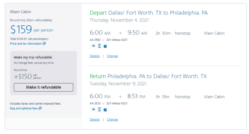This screenshot has width=249, height=134.
Task: Open Price and tax information link
Action: (26, 44)
